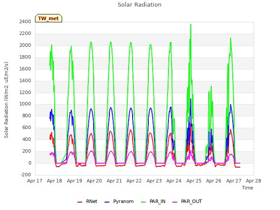280x210 pixels.
Task: Toggle the RNet series in legend
Action: (x=87, y=201)
